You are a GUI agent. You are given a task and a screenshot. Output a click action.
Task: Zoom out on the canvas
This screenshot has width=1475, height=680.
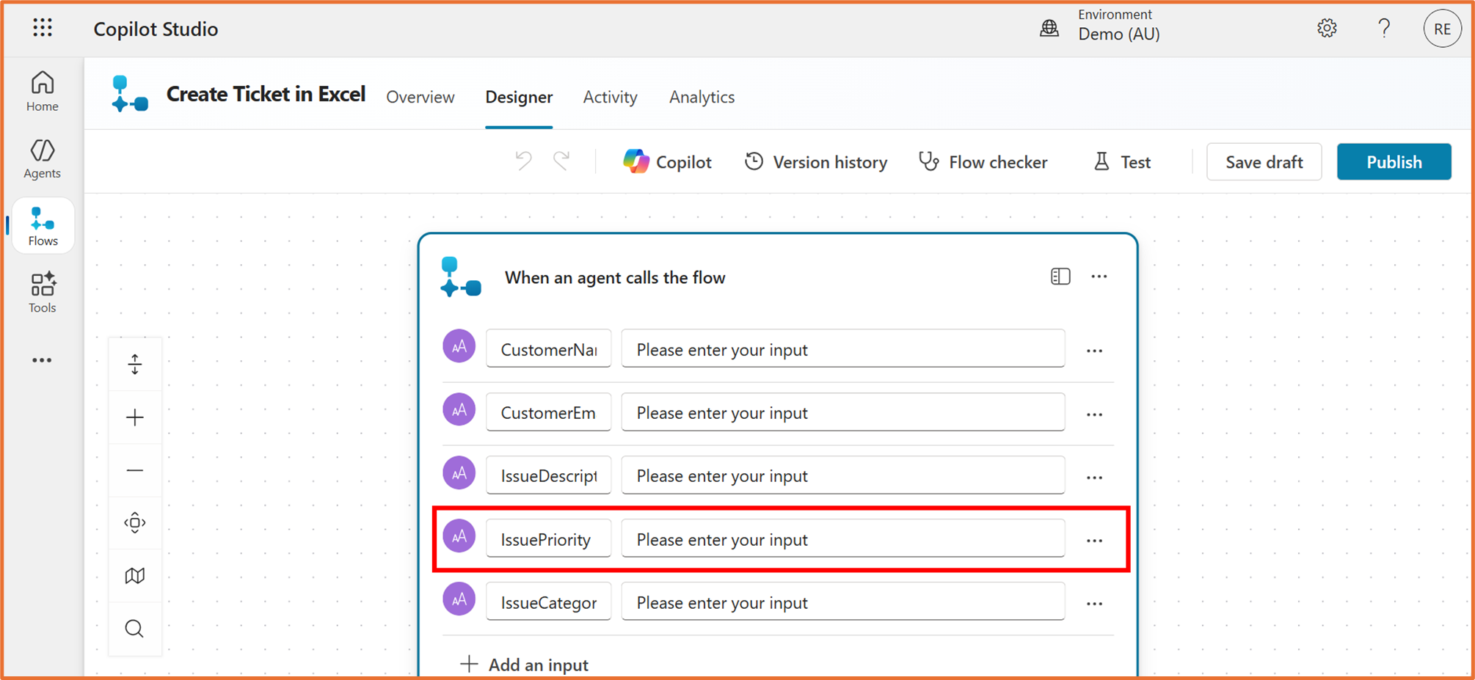(x=135, y=470)
